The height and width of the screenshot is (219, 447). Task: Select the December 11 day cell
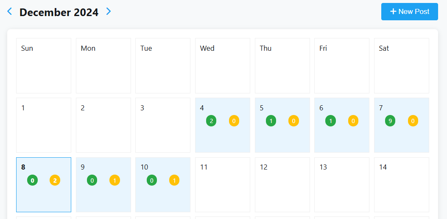(x=223, y=185)
